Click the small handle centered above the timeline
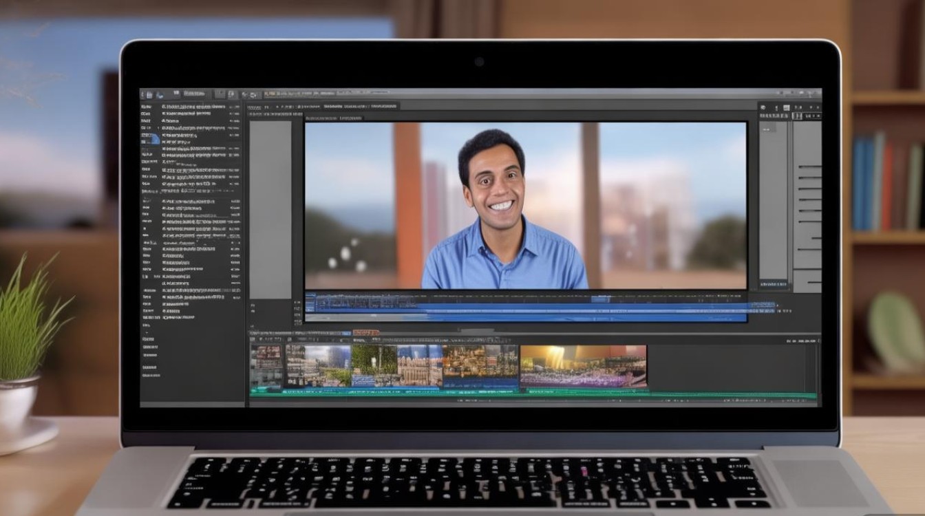Screen dimensions: 925x516 pyautogui.click(x=477, y=331)
